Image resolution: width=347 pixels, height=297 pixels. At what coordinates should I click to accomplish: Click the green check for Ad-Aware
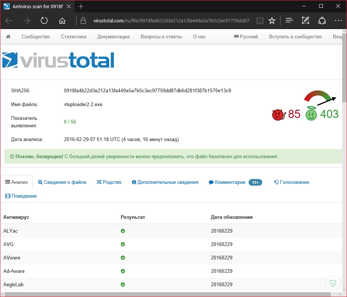tap(123, 271)
